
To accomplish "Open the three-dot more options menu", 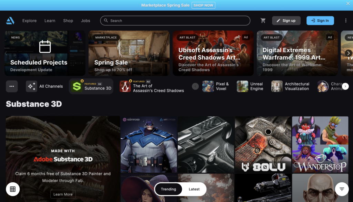I will [346, 20].
